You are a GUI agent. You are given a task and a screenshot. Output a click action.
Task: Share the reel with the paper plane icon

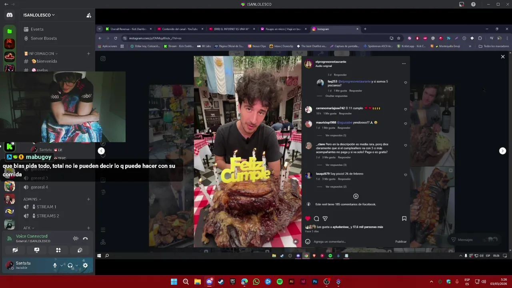coord(325,218)
